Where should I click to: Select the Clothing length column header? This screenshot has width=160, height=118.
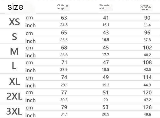[x=62, y=7]
